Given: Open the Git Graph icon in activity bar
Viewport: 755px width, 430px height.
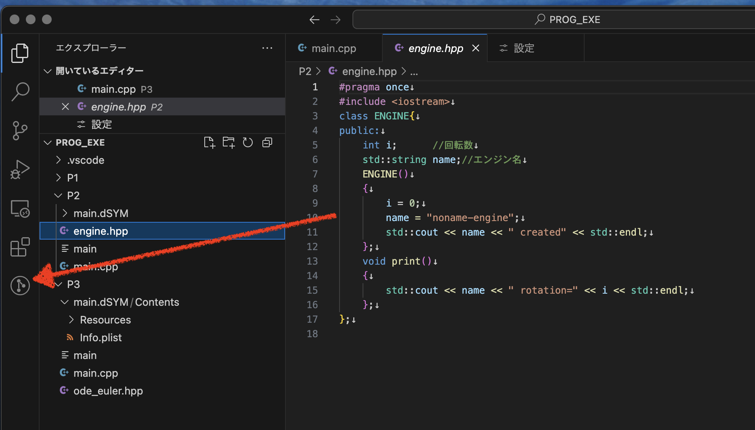Looking at the screenshot, I should pos(20,286).
